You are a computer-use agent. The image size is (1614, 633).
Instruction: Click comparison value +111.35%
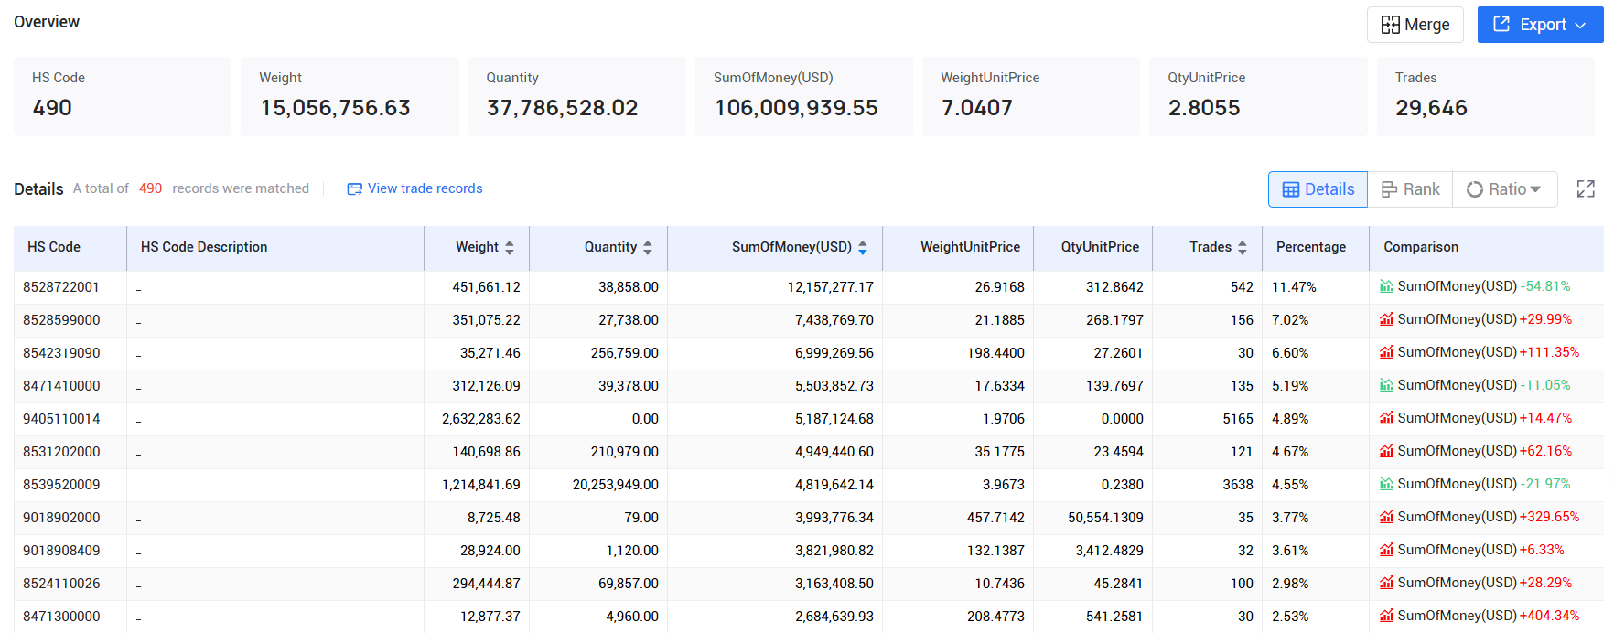(1549, 352)
